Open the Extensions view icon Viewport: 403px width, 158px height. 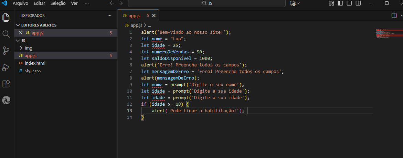point(6,84)
